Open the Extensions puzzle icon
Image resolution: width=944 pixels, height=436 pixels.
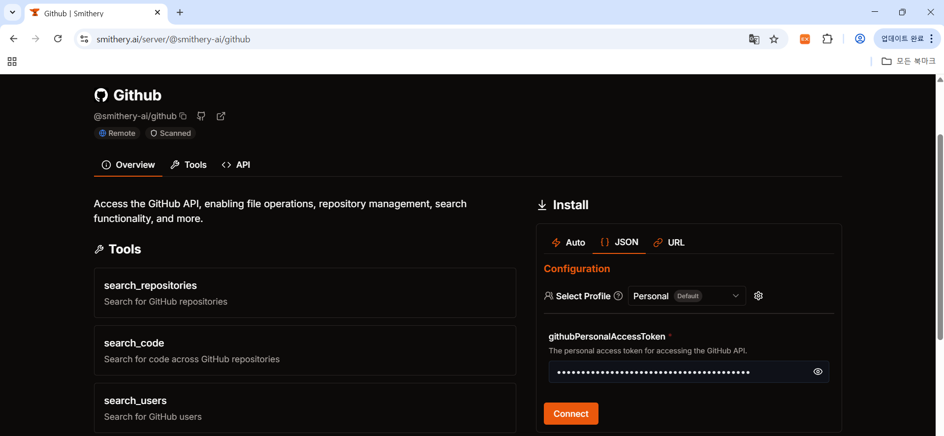828,39
